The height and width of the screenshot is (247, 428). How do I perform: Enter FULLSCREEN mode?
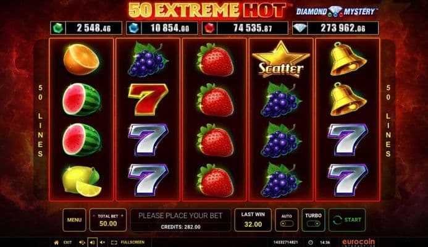pyautogui.click(x=128, y=242)
